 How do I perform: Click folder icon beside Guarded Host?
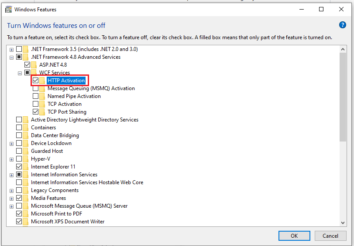click(25, 151)
